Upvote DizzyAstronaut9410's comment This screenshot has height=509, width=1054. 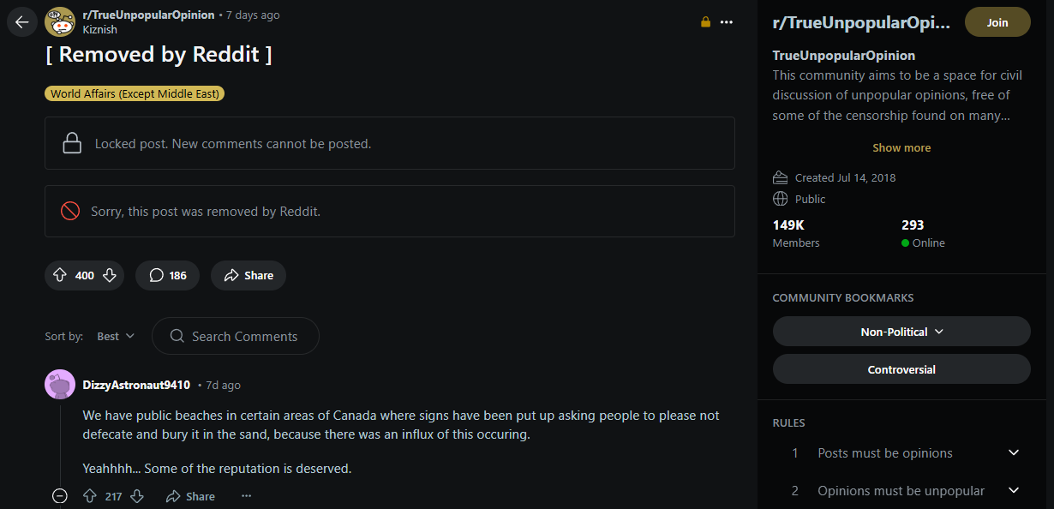pyautogui.click(x=89, y=496)
